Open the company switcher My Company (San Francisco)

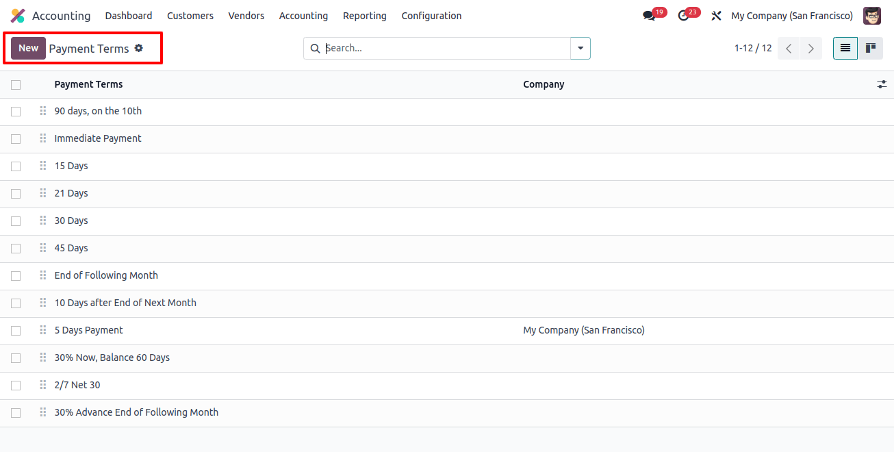pos(792,16)
